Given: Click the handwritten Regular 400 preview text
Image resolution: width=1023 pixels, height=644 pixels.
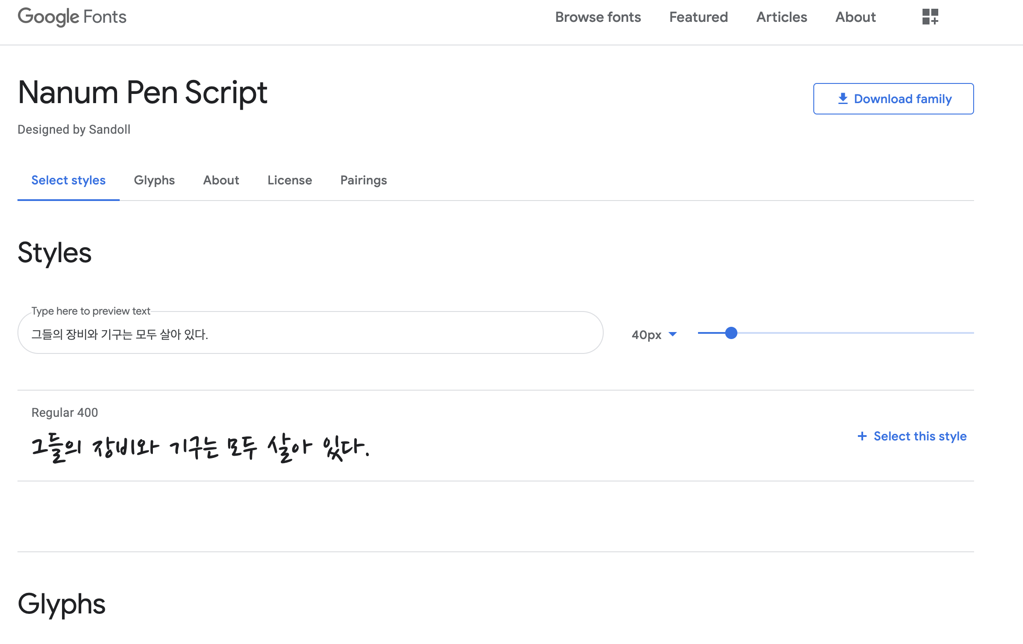Looking at the screenshot, I should click(x=201, y=448).
